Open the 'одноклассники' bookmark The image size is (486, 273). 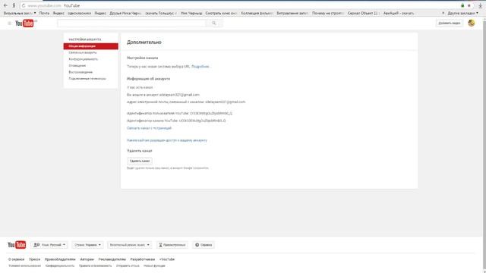(79, 14)
